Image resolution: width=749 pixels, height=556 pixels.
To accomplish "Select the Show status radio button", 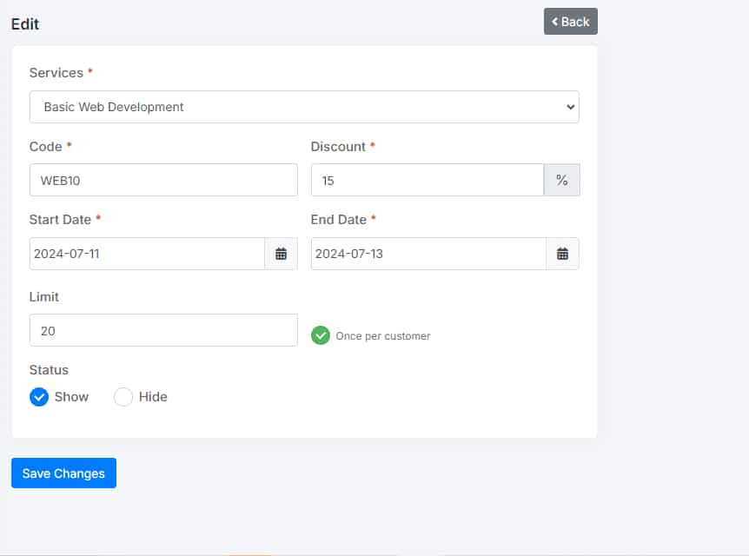I will [x=39, y=397].
